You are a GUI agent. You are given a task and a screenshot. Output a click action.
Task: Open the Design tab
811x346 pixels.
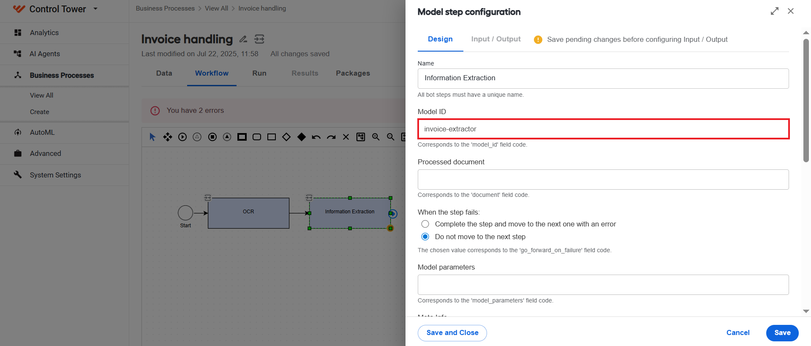point(440,39)
